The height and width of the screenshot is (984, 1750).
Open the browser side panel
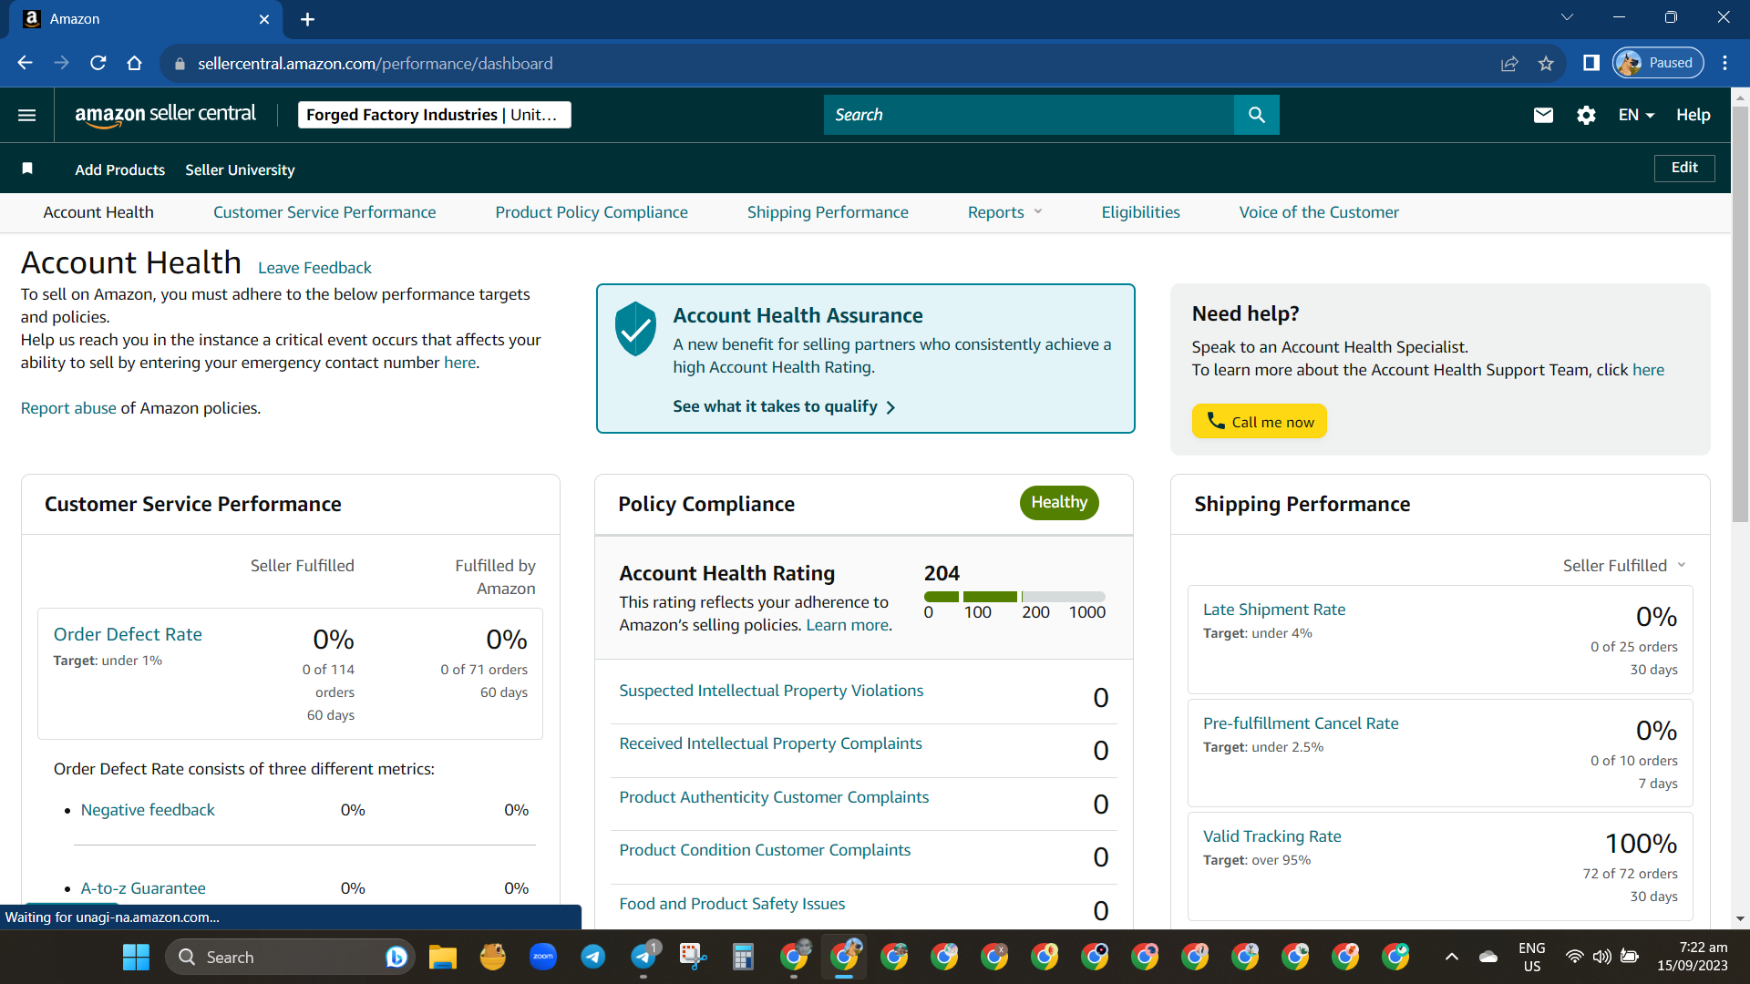tap(1591, 63)
